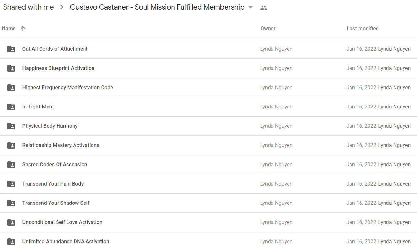
Task: Open the Last modified sort header
Action: (x=363, y=28)
